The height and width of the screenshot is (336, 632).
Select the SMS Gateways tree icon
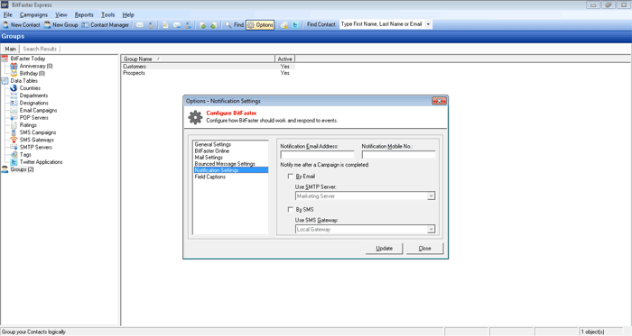[14, 140]
